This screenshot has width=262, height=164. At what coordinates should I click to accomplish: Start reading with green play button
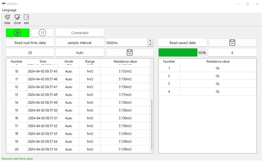[x=18, y=33]
